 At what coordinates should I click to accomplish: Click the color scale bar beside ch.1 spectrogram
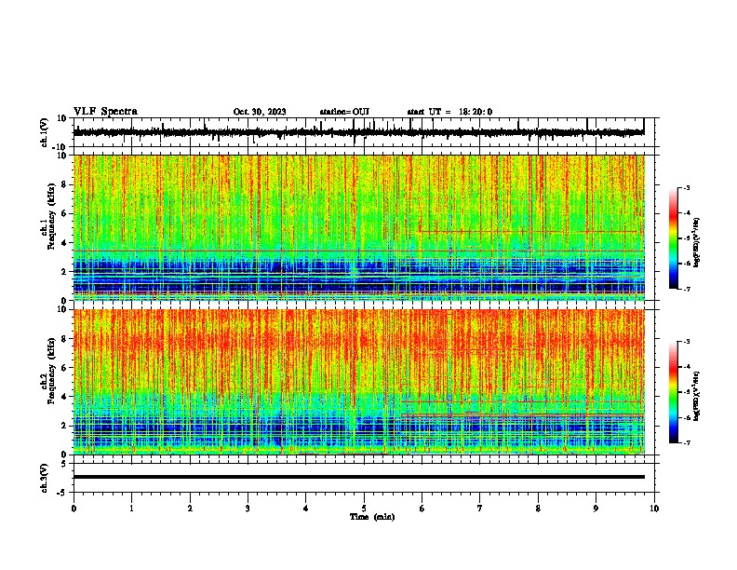tap(674, 238)
